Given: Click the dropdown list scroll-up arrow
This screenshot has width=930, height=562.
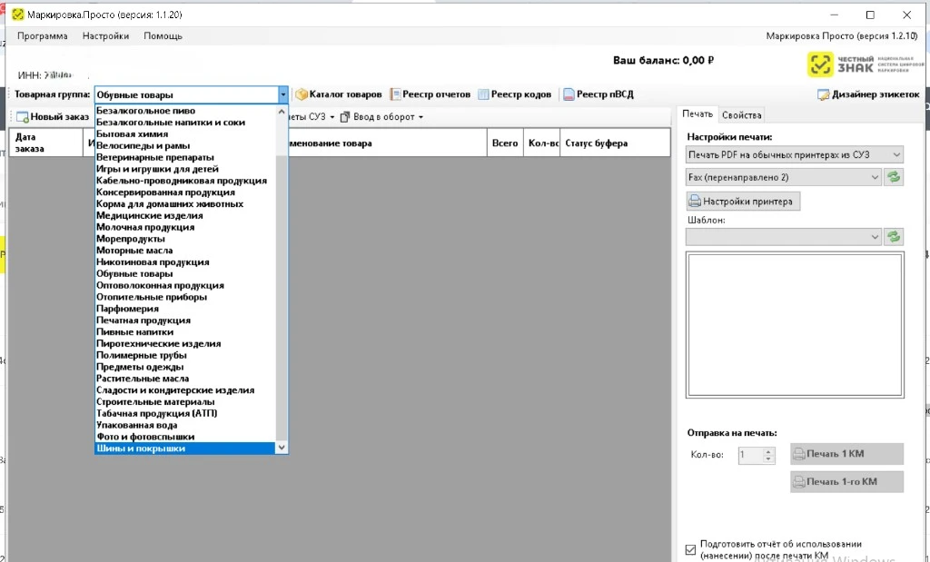Looking at the screenshot, I should pos(282,112).
